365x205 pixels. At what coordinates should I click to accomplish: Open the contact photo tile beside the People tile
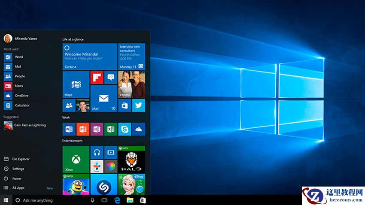(83, 106)
